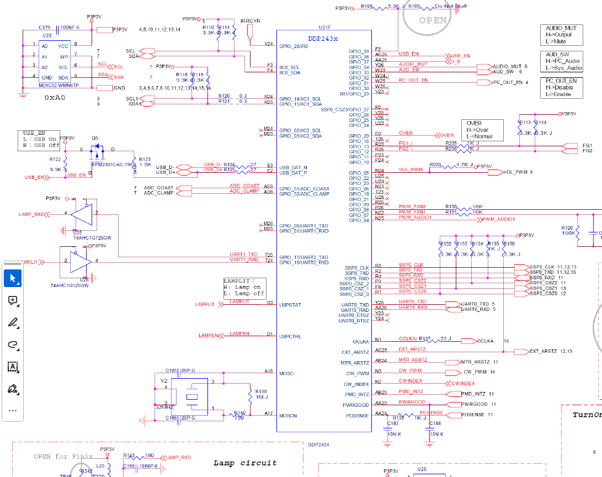The image size is (602, 477).
Task: Click the IIC0_SCL pin name
Action: tap(290, 67)
